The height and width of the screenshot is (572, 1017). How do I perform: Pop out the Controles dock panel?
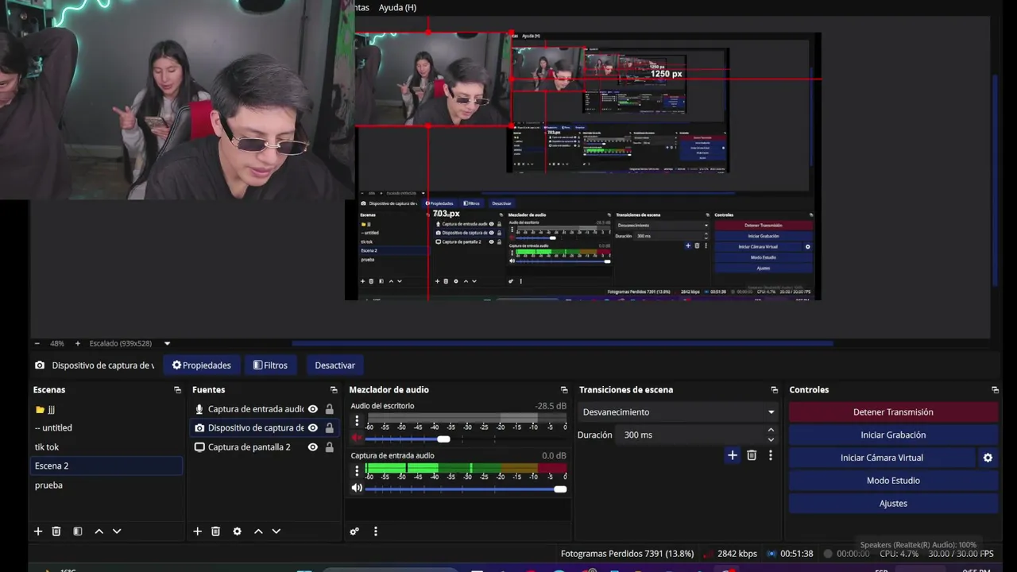995,390
